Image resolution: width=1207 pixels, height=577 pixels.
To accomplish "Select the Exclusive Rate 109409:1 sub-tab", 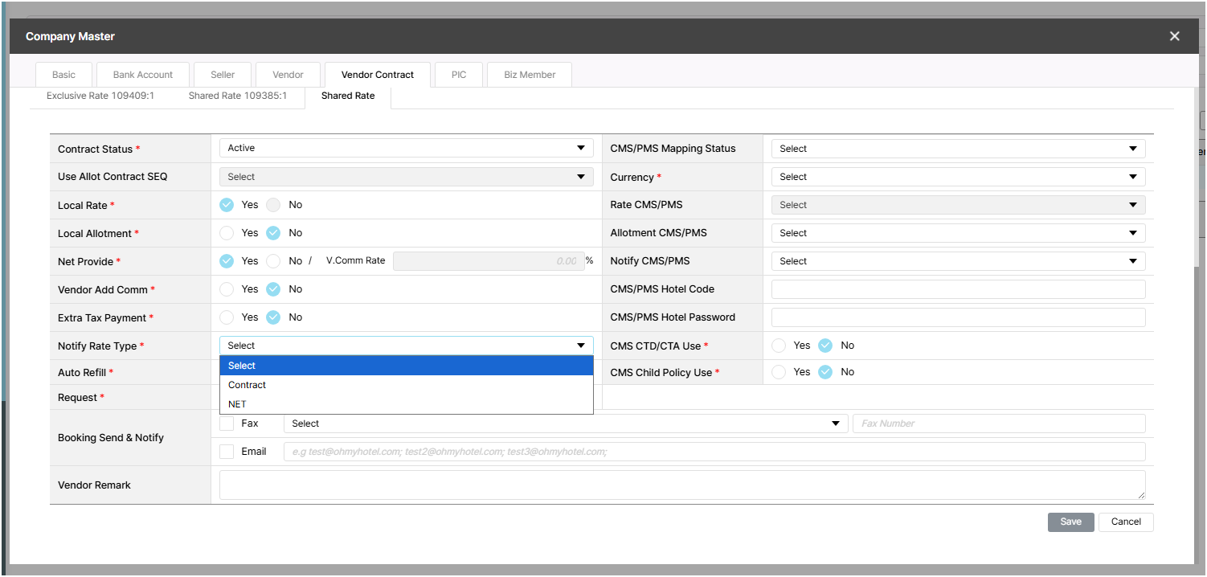I will coord(100,96).
